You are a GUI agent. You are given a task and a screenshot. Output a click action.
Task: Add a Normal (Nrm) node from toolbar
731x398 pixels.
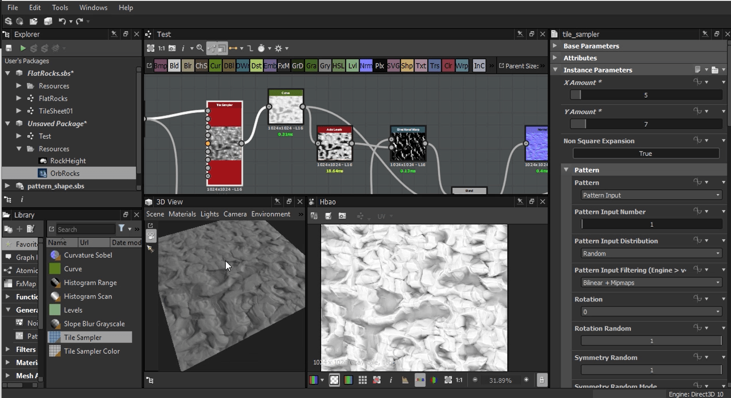pyautogui.click(x=365, y=66)
